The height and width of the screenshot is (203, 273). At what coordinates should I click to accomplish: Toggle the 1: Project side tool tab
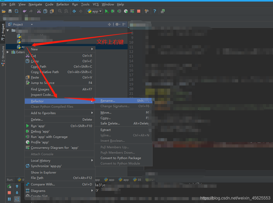3,32
